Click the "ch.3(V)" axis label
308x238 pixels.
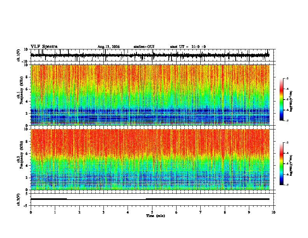(19, 199)
